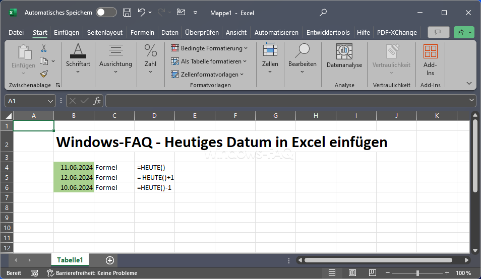Expand the Zahl format group
Screen dimensions: 481x279
click(x=150, y=59)
